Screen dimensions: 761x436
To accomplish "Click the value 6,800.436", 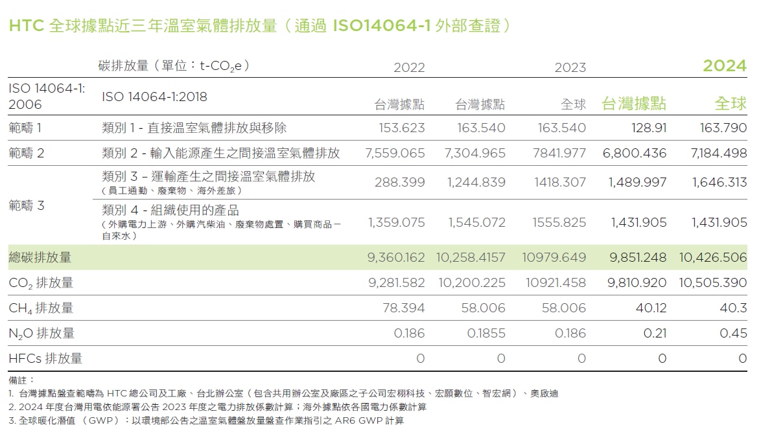I will 635,154.
